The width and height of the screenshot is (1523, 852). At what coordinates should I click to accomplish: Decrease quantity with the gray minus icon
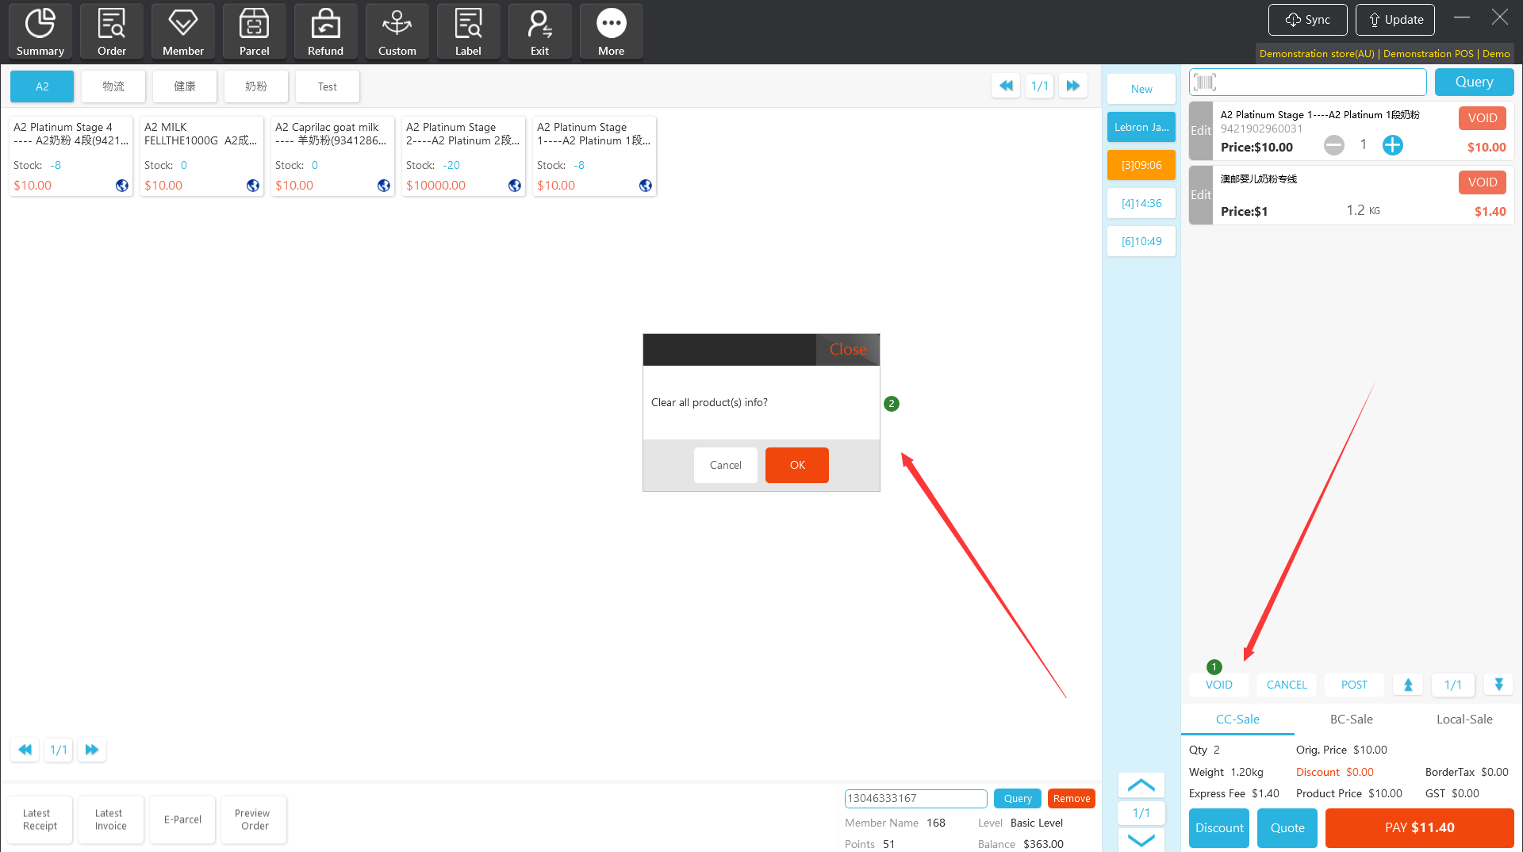click(x=1334, y=145)
